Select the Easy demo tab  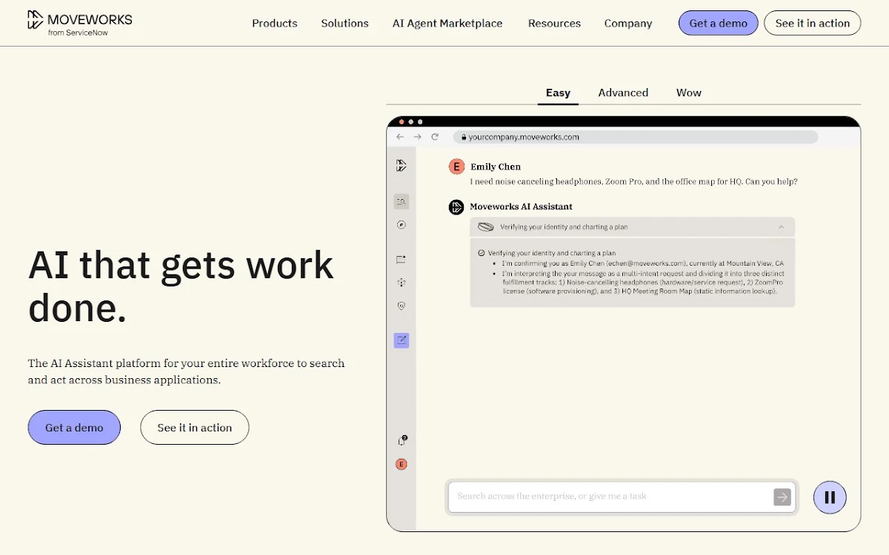[x=558, y=92]
